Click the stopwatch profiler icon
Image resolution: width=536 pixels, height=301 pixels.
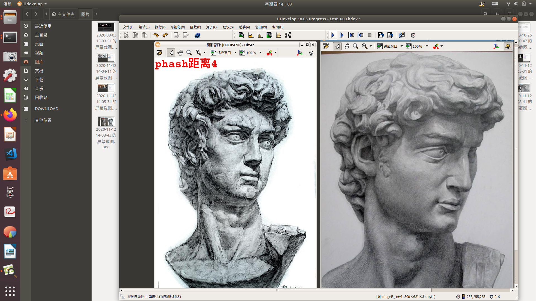point(413,35)
